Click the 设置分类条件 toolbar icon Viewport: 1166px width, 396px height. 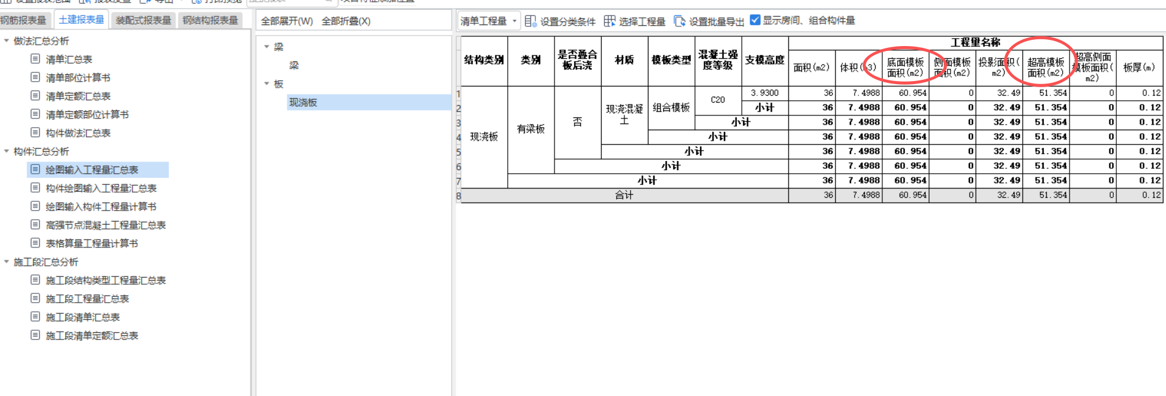(531, 21)
